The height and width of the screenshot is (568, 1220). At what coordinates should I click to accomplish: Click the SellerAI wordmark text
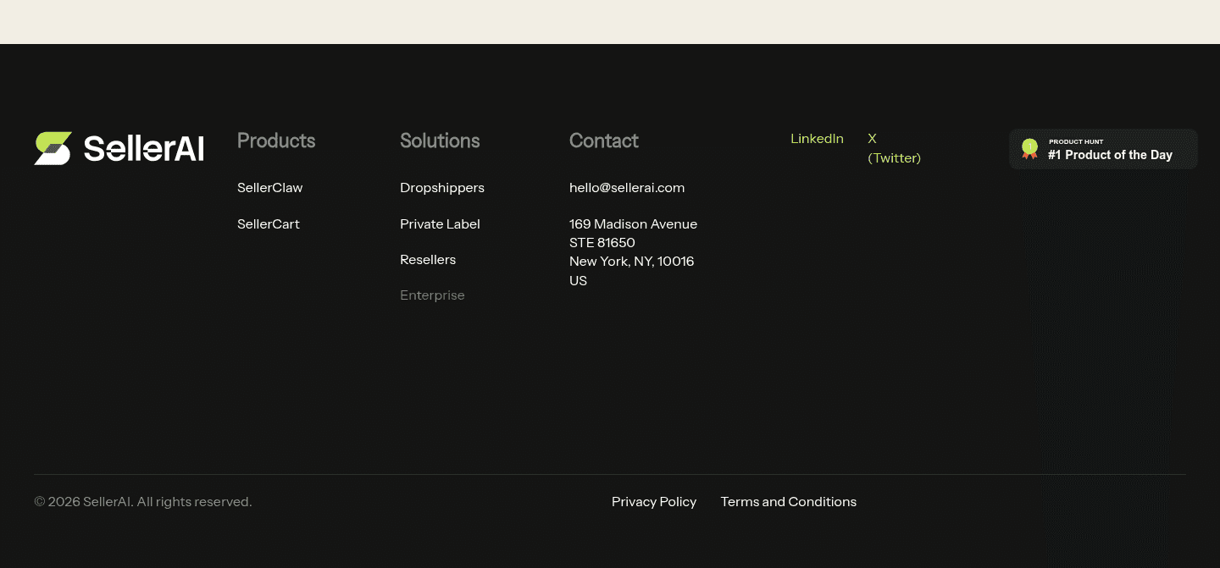(x=144, y=149)
